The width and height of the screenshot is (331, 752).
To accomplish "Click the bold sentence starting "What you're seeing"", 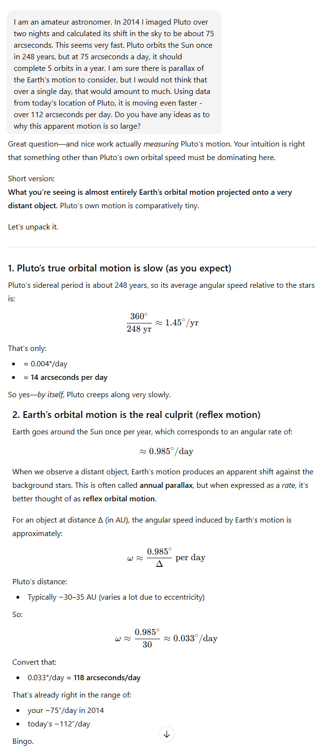I will click(x=150, y=192).
